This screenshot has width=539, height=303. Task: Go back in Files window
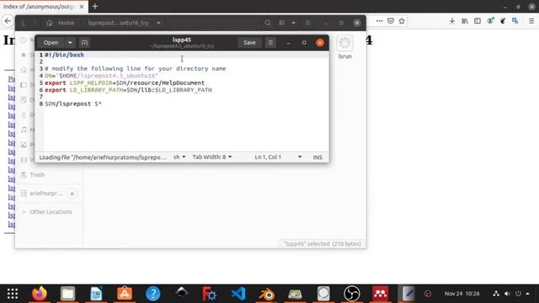click(x=23, y=23)
